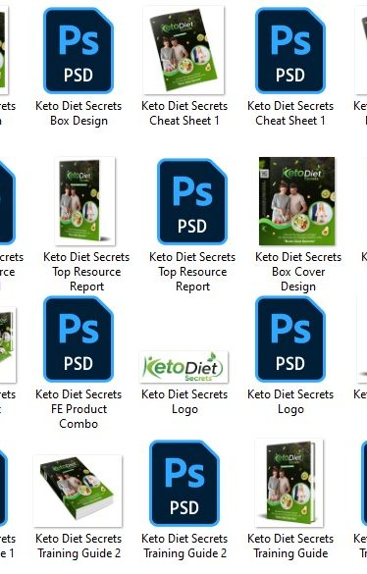The width and height of the screenshot is (367, 574).
Task: Select the Training Guide 2 PSD icon
Action: pos(184,483)
